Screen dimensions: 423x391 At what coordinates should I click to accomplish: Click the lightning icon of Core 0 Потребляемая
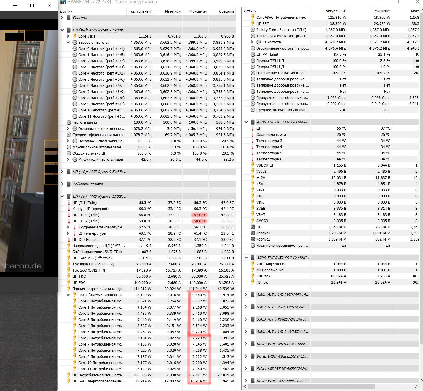point(75,301)
